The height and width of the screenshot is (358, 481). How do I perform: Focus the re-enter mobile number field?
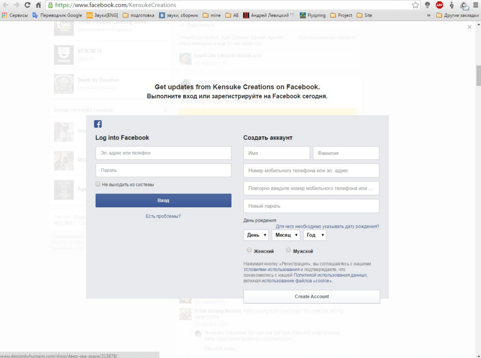coord(311,188)
